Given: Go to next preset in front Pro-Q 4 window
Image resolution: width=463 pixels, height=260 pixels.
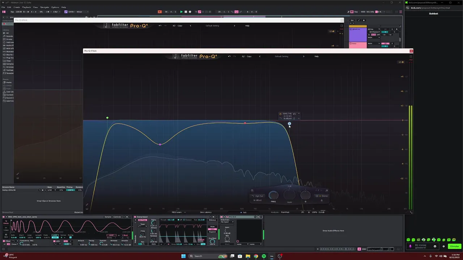Looking at the screenshot, I should pyautogui.click(x=303, y=56).
